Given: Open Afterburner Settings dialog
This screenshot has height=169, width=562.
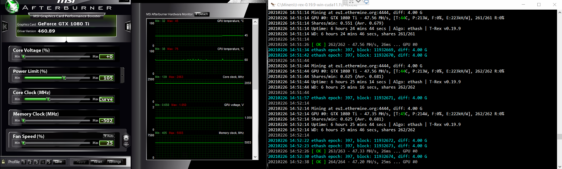Looking at the screenshot, I should (115, 162).
